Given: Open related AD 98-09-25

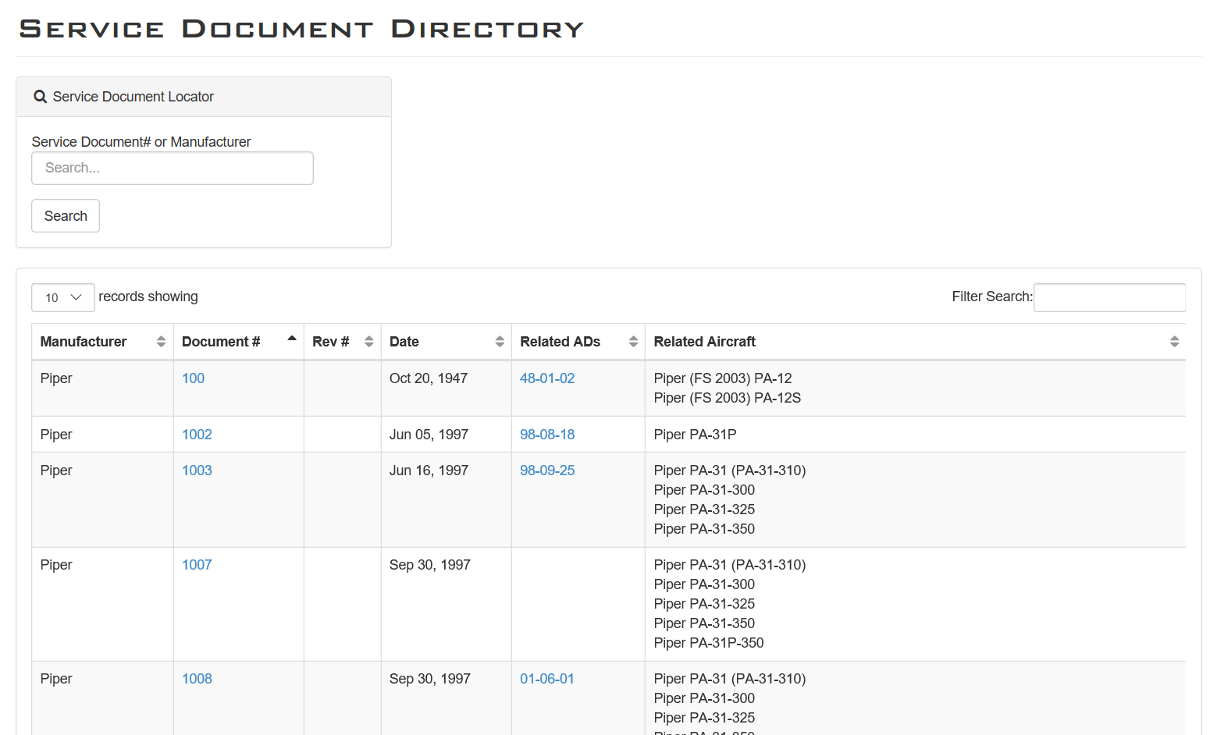Looking at the screenshot, I should point(547,470).
